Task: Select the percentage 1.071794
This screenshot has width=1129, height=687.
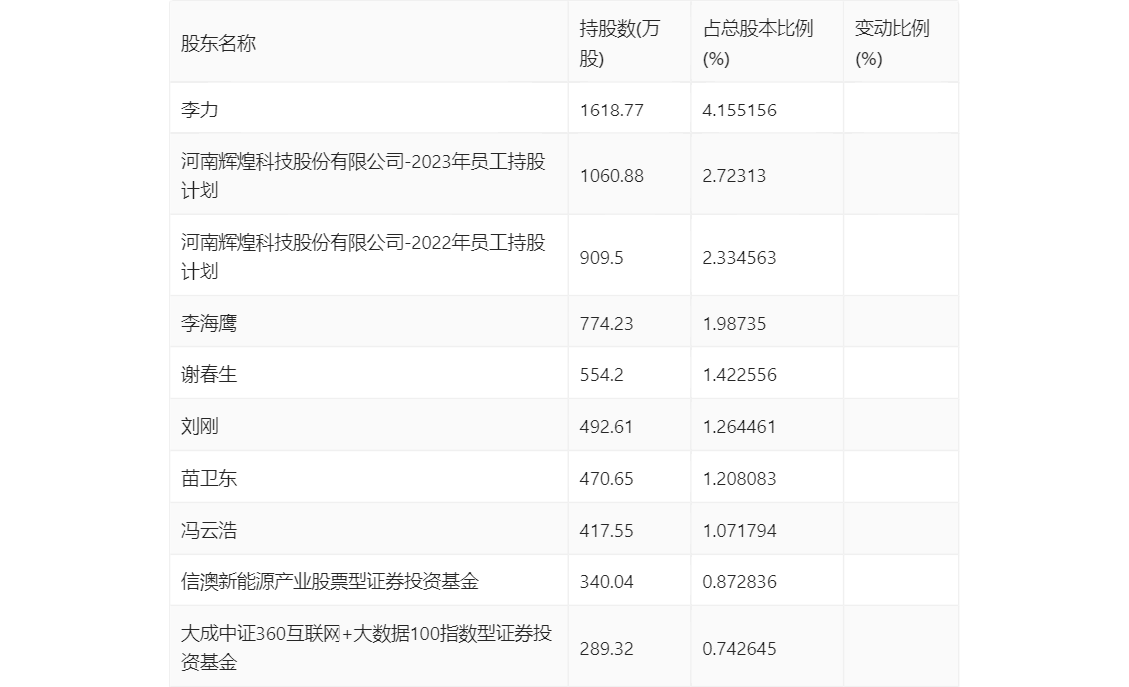Action: [x=739, y=531]
